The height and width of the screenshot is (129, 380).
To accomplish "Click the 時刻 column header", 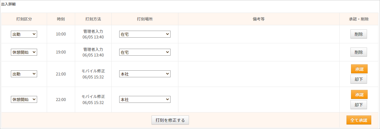I will (61, 19).
